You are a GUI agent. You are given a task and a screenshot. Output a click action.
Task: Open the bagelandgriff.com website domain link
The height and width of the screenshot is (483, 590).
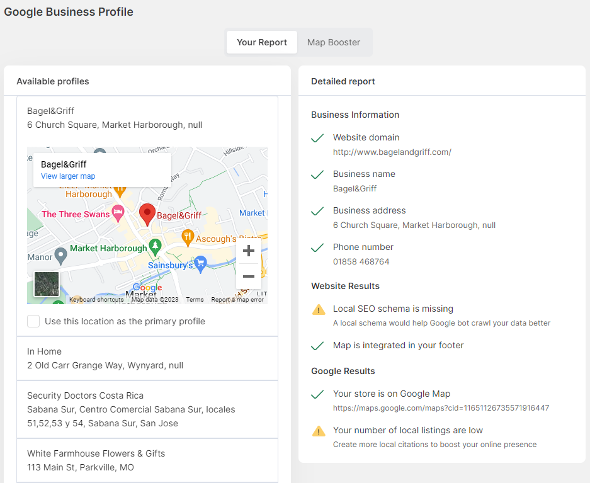[x=392, y=152]
